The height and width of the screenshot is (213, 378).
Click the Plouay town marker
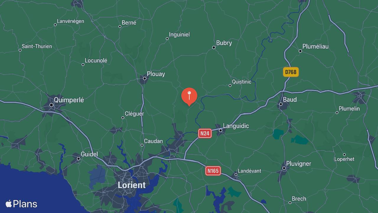(145, 78)
